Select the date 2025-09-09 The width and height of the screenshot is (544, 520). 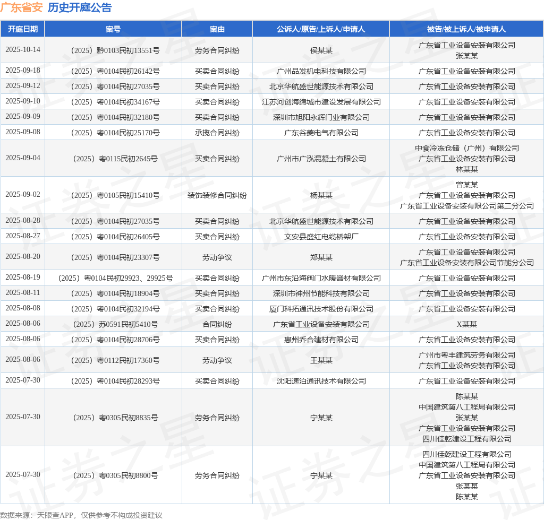click(23, 116)
